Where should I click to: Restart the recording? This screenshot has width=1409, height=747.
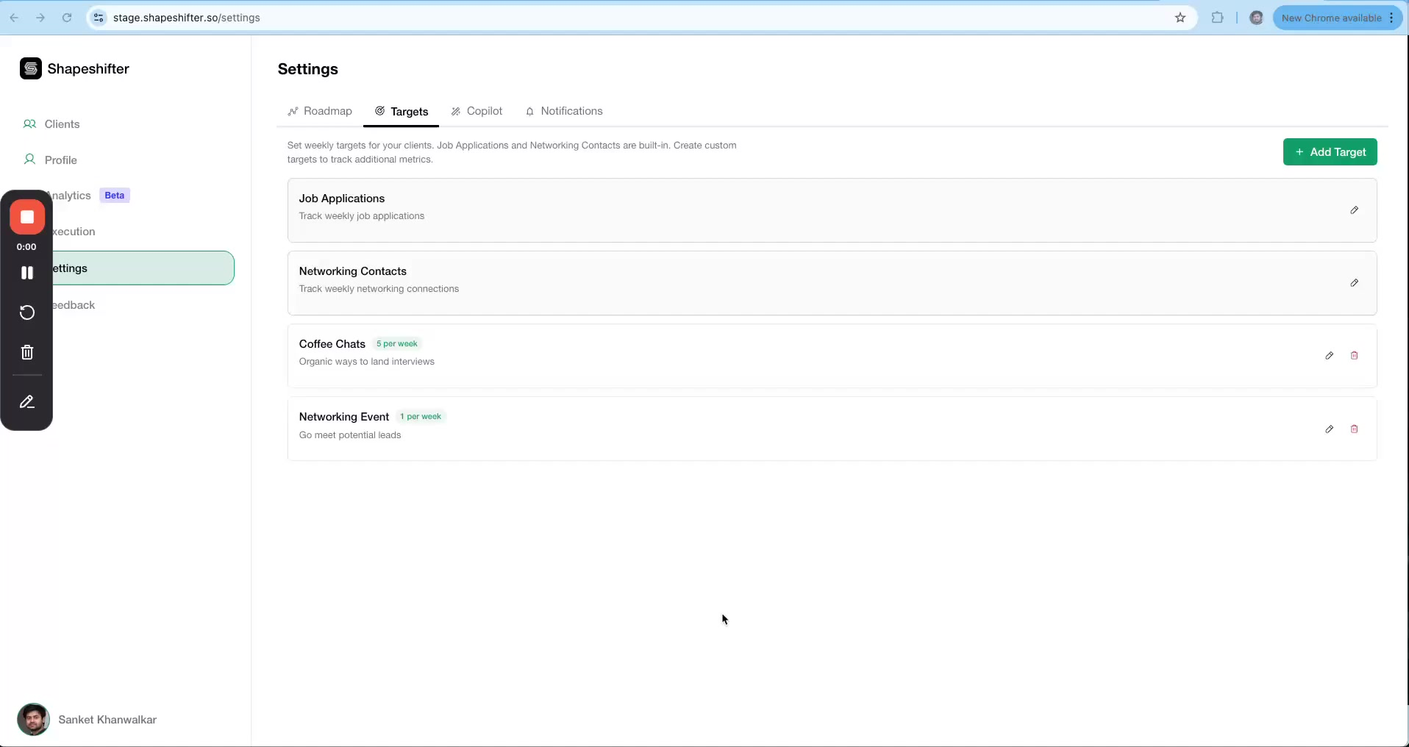(27, 312)
